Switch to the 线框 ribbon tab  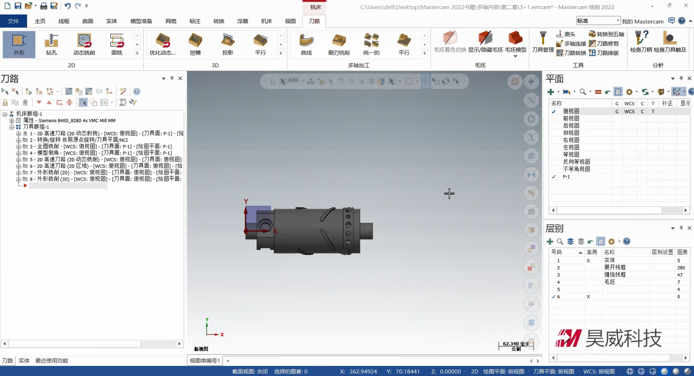(64, 21)
